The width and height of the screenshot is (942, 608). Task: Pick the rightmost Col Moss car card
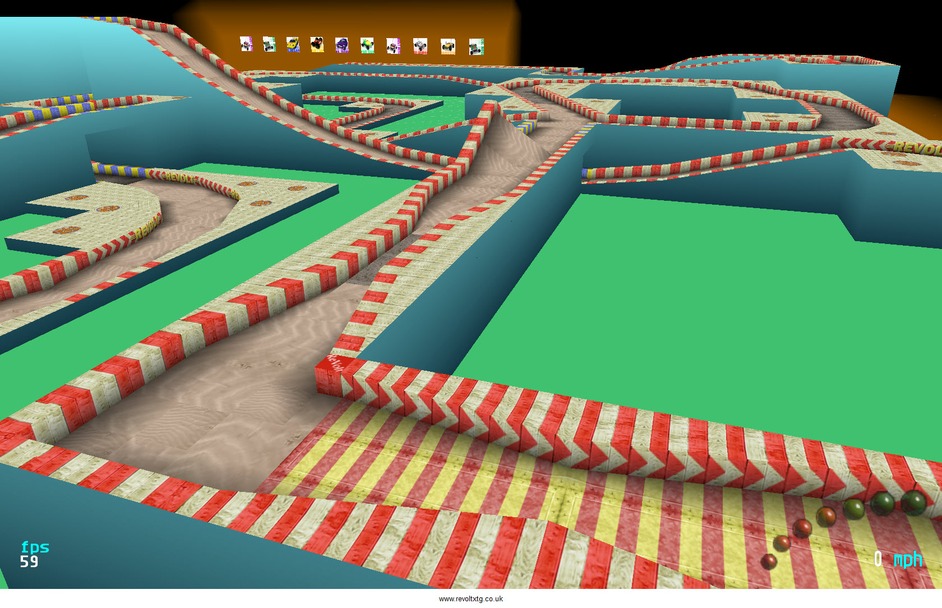(476, 47)
